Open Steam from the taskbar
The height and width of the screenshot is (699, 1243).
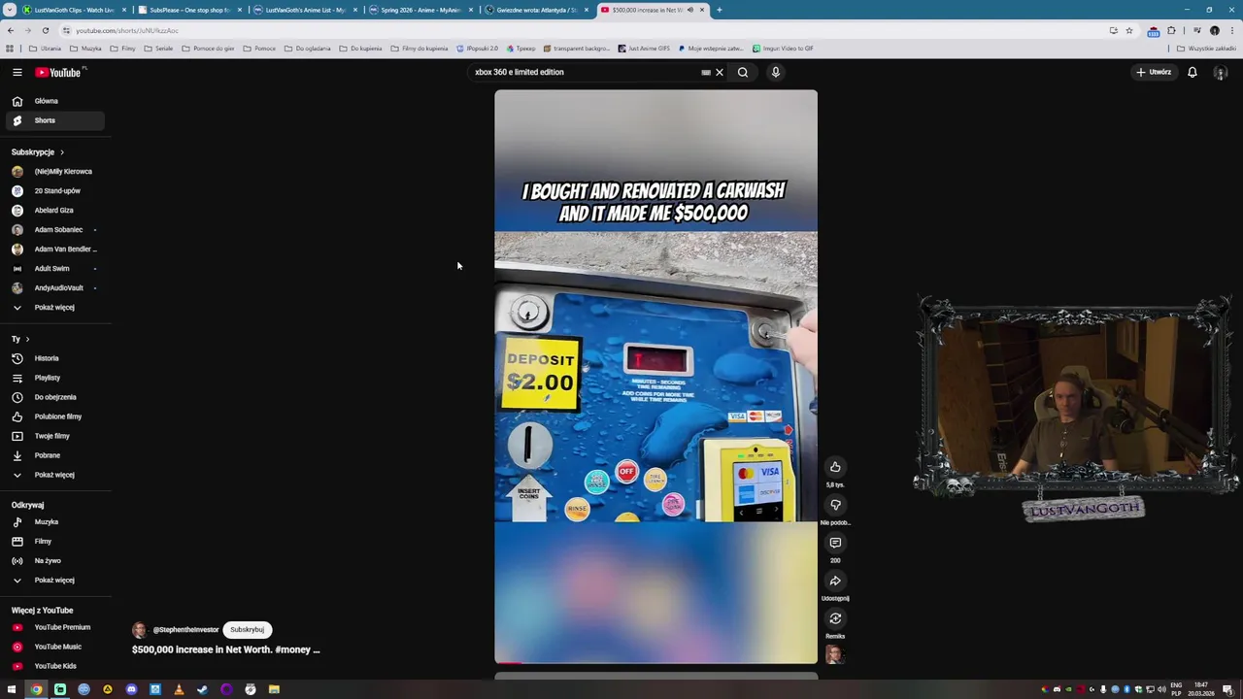click(x=202, y=689)
